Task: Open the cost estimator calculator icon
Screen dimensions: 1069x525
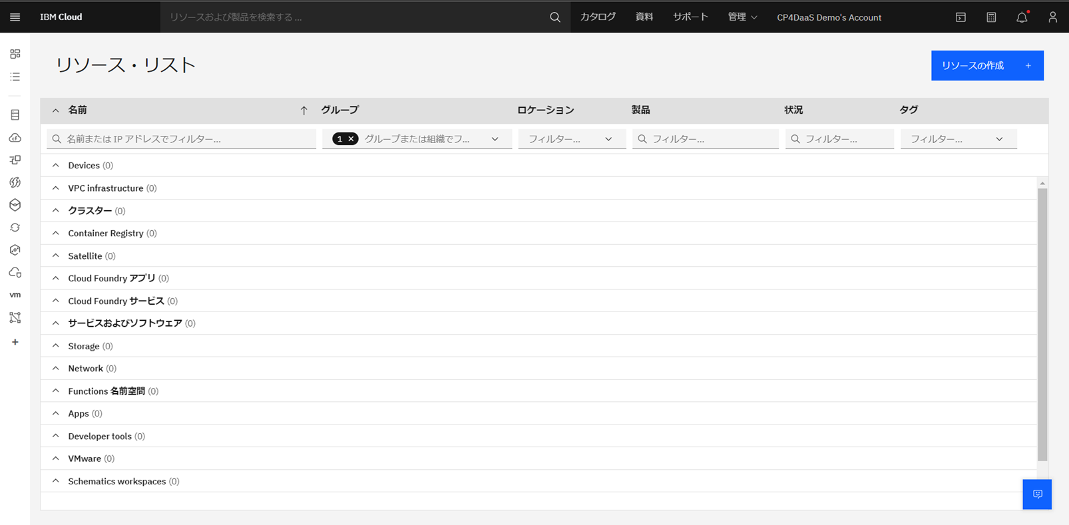Action: pos(991,17)
